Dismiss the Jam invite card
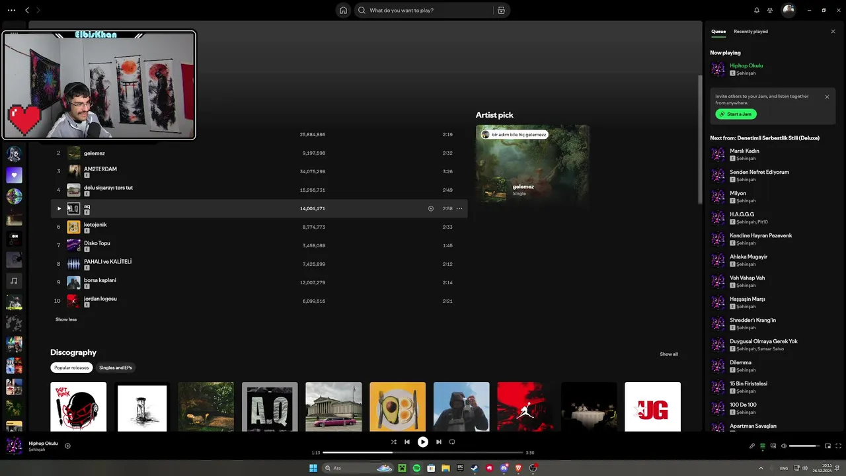 click(x=827, y=97)
